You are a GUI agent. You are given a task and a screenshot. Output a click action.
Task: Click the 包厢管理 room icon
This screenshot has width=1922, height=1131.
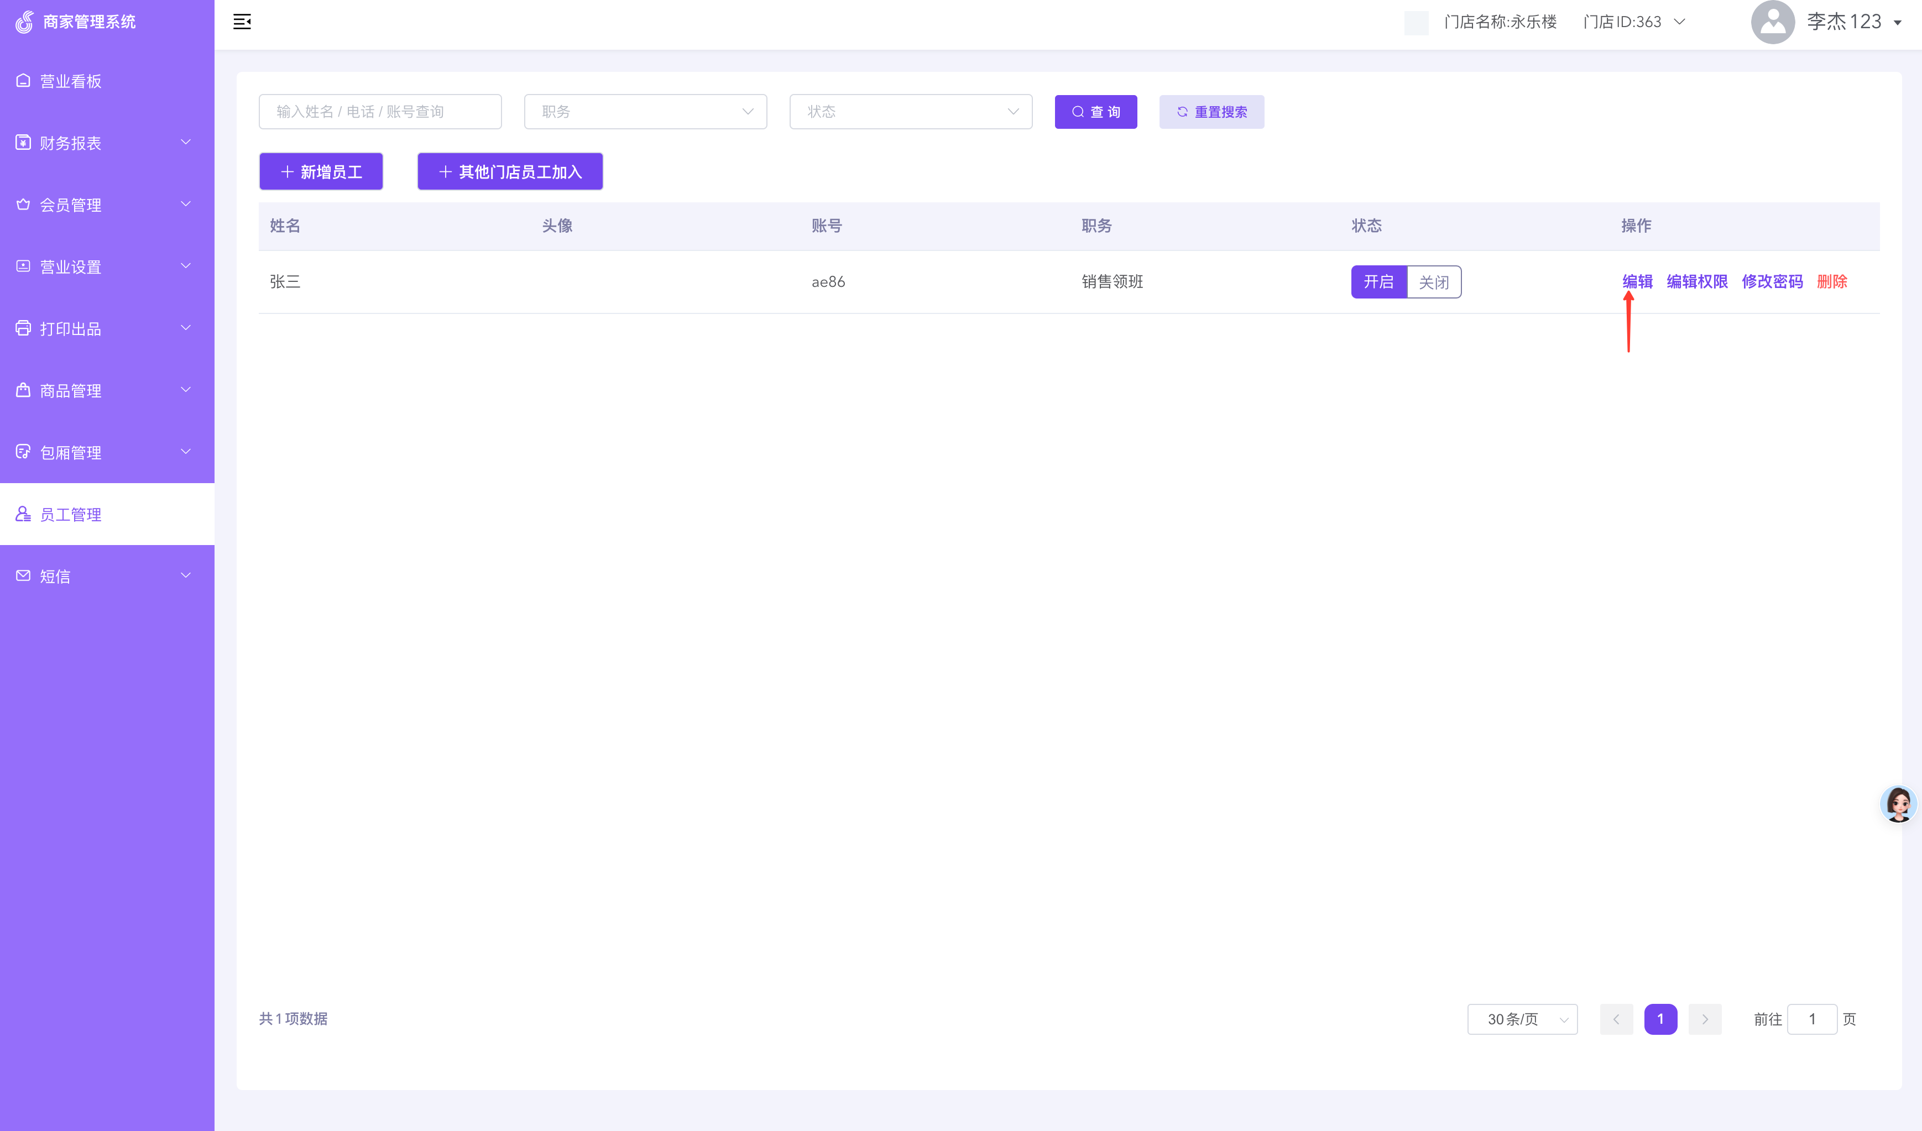pyautogui.click(x=23, y=452)
